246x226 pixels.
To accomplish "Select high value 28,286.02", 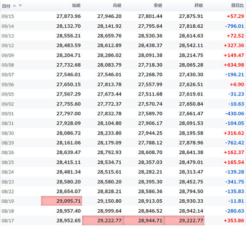I will (x=109, y=55).
